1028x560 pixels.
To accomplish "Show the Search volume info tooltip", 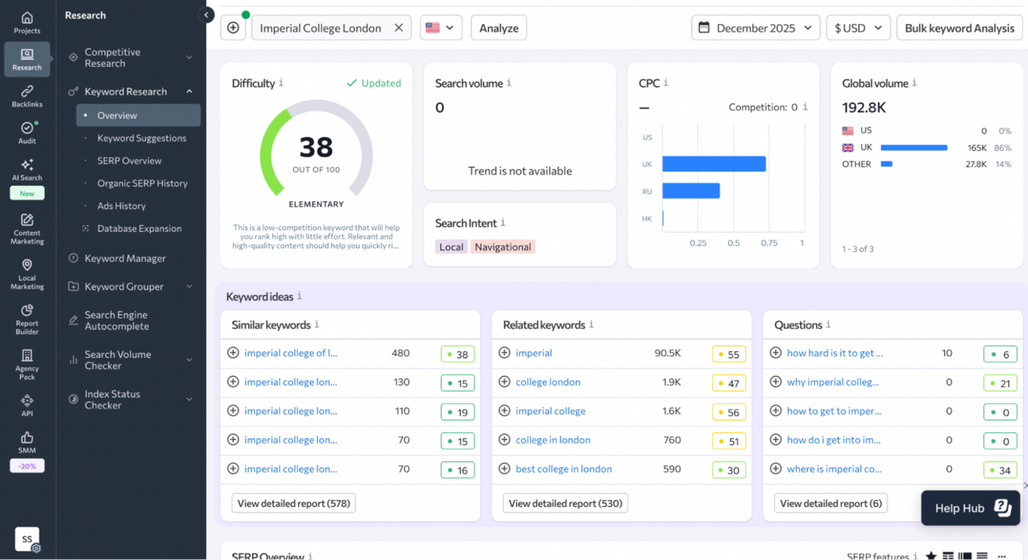I will 509,83.
